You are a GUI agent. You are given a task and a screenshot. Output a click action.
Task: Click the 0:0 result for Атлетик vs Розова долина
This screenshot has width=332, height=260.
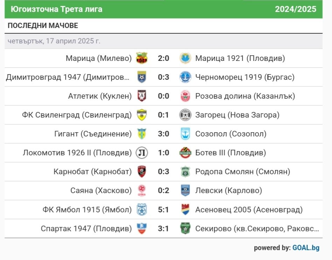coord(164,96)
